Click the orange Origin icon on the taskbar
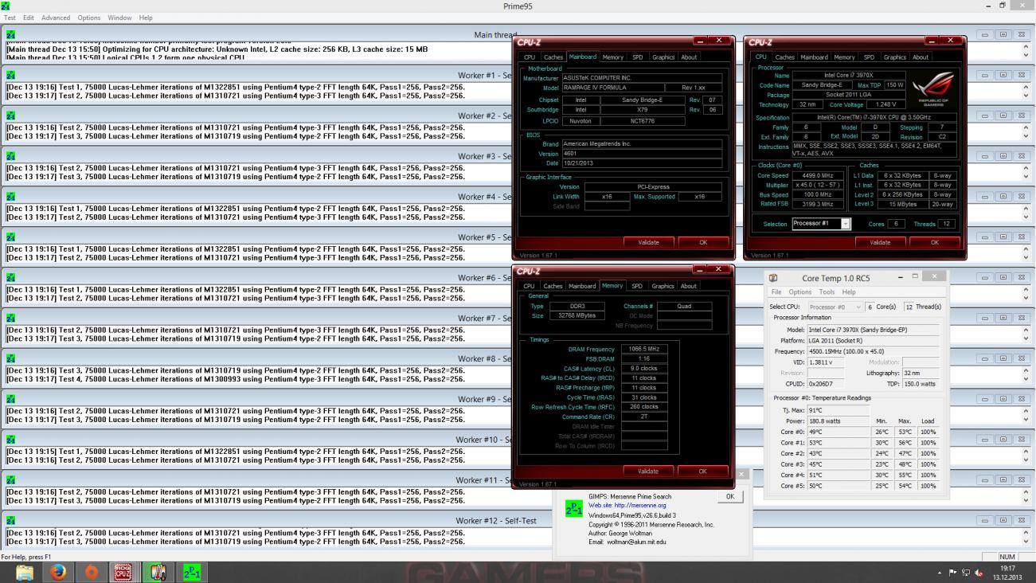The width and height of the screenshot is (1036, 583). 90,572
